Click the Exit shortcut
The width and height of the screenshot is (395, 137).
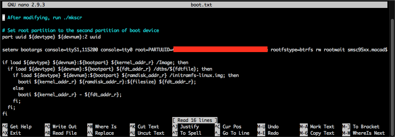pos(11,133)
